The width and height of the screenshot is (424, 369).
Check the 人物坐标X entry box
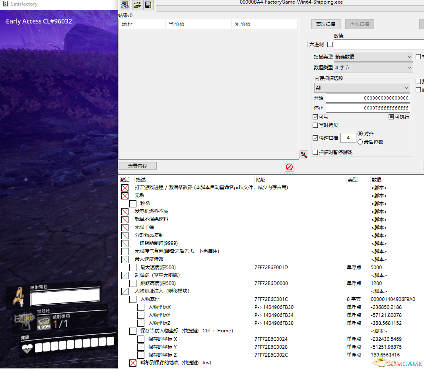(x=141, y=307)
